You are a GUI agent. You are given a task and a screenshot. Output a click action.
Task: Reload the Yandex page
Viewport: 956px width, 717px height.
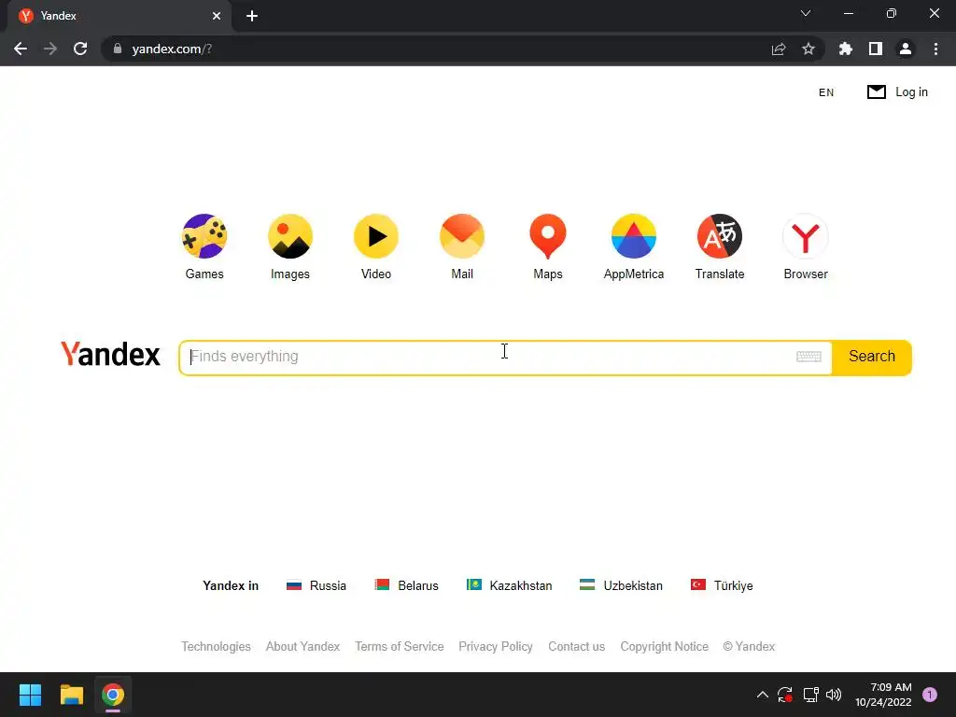[x=80, y=49]
